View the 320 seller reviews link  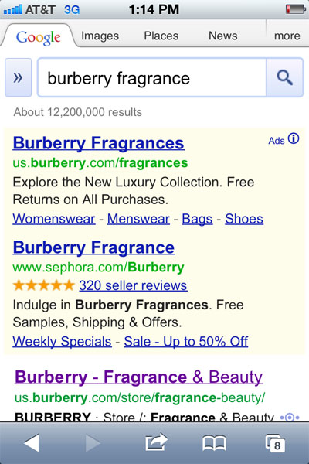click(x=133, y=286)
